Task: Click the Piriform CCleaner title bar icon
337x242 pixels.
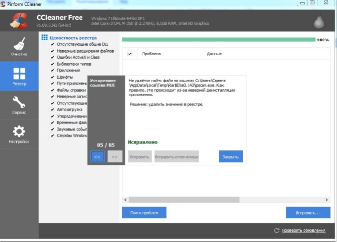Action: coord(3,4)
